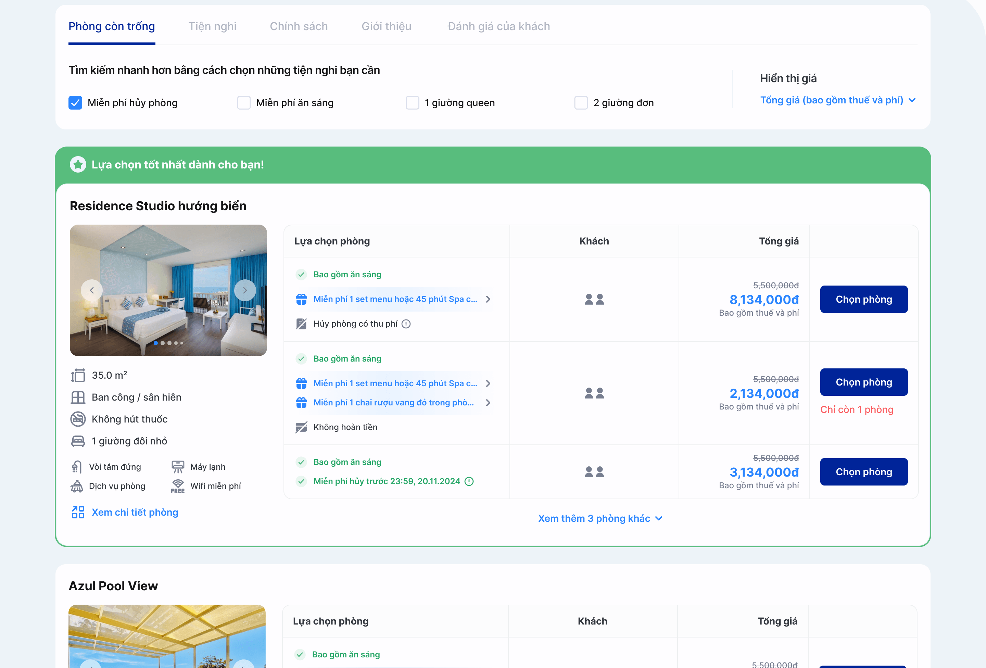Click gift icon beside the wine bottle offer

(301, 402)
